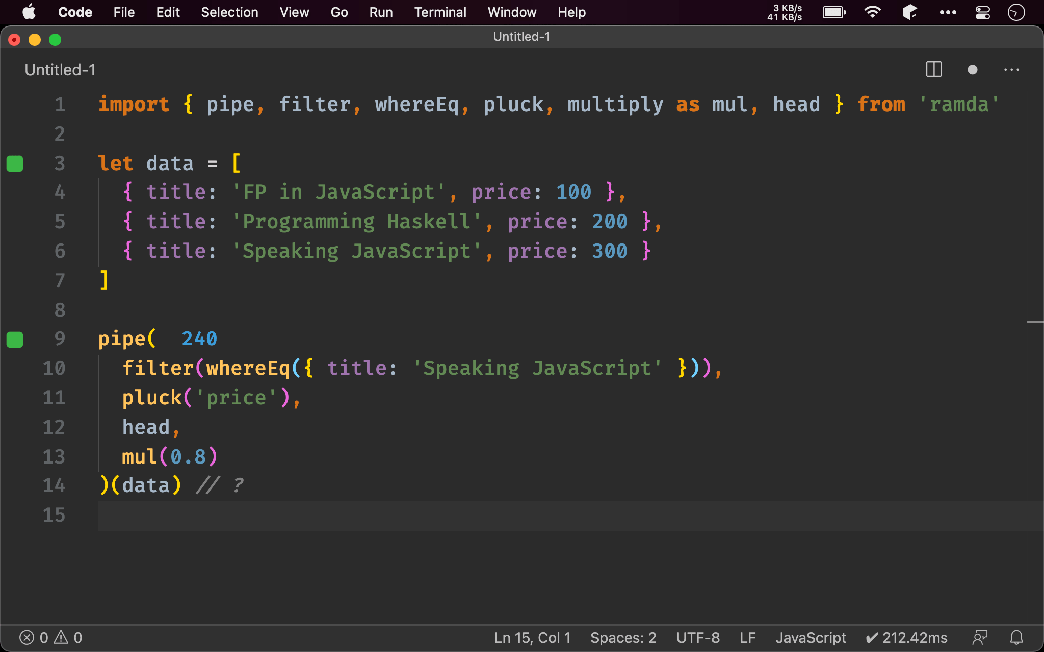Click the inline result 240 on line 9
The height and width of the screenshot is (652, 1044).
(x=199, y=339)
